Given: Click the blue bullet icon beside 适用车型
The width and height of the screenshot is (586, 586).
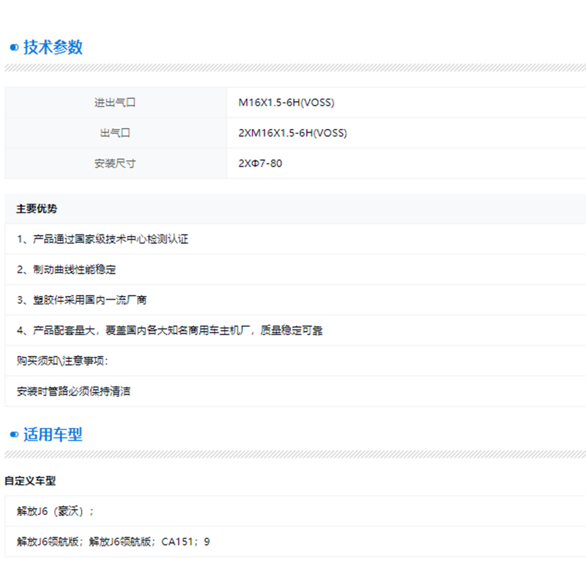Looking at the screenshot, I should [x=13, y=434].
